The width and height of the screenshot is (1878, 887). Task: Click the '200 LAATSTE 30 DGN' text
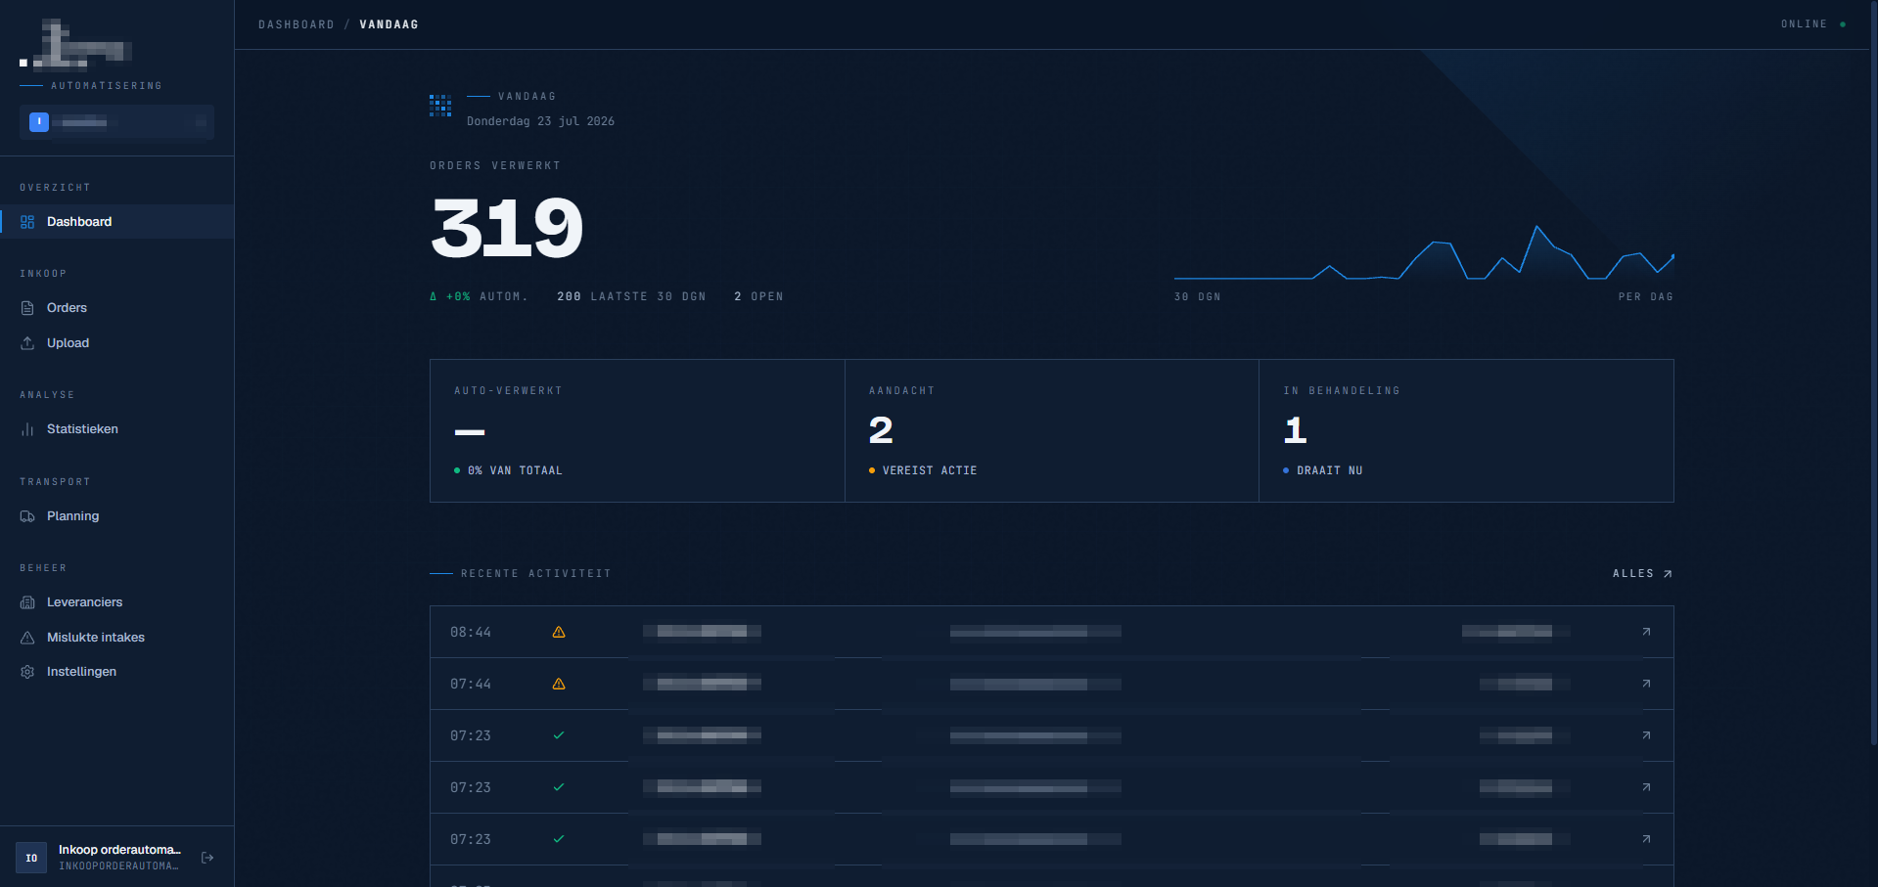[x=631, y=296]
